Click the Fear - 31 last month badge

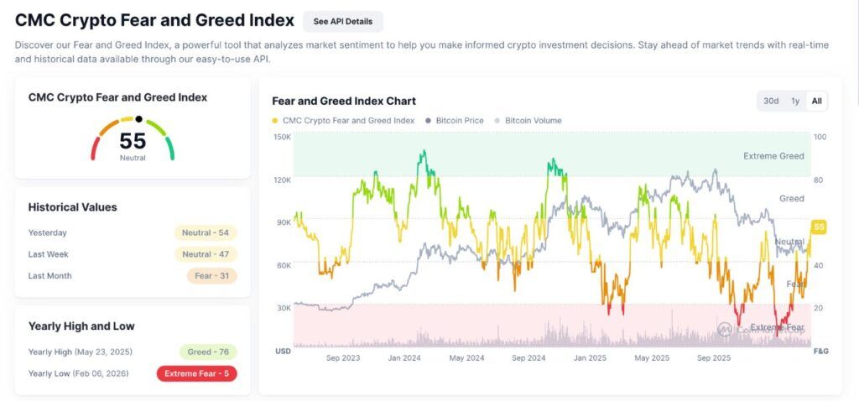[212, 276]
